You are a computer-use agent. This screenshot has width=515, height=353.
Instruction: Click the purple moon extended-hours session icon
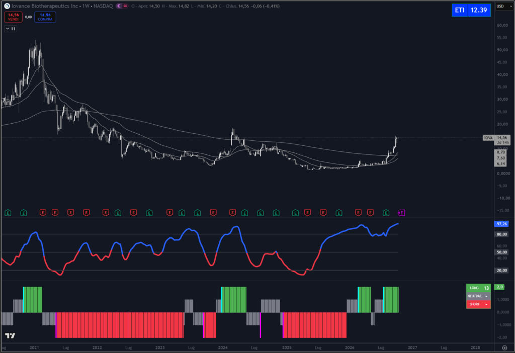[119, 6]
